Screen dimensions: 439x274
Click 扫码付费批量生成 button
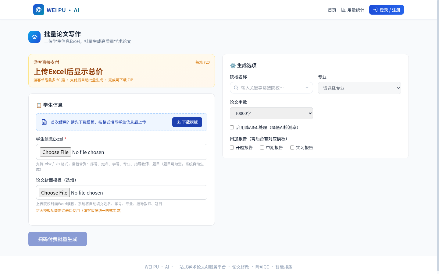(x=58, y=239)
